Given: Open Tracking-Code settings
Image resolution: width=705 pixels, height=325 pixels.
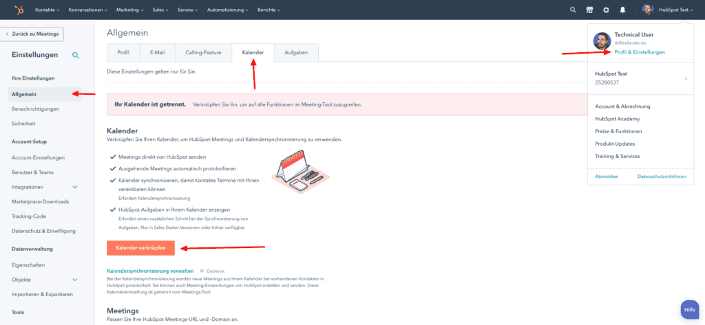Looking at the screenshot, I should (29, 216).
